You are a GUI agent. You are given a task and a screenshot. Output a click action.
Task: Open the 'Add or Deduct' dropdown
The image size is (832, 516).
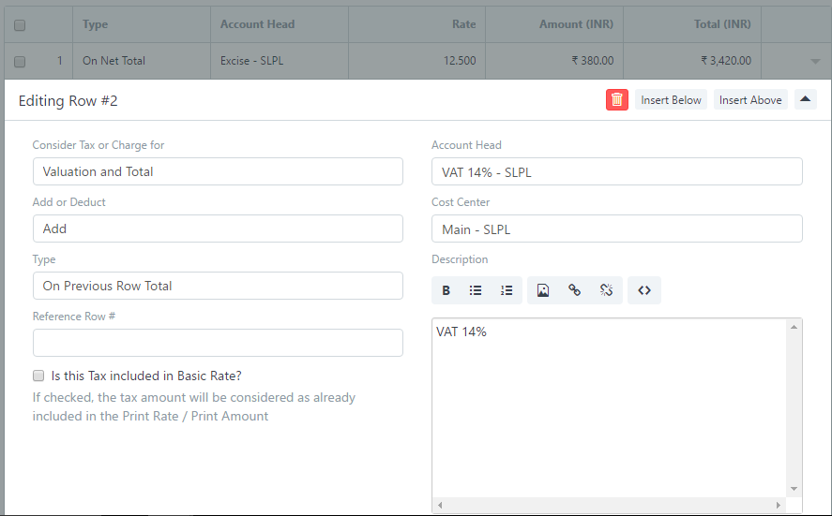[218, 229]
